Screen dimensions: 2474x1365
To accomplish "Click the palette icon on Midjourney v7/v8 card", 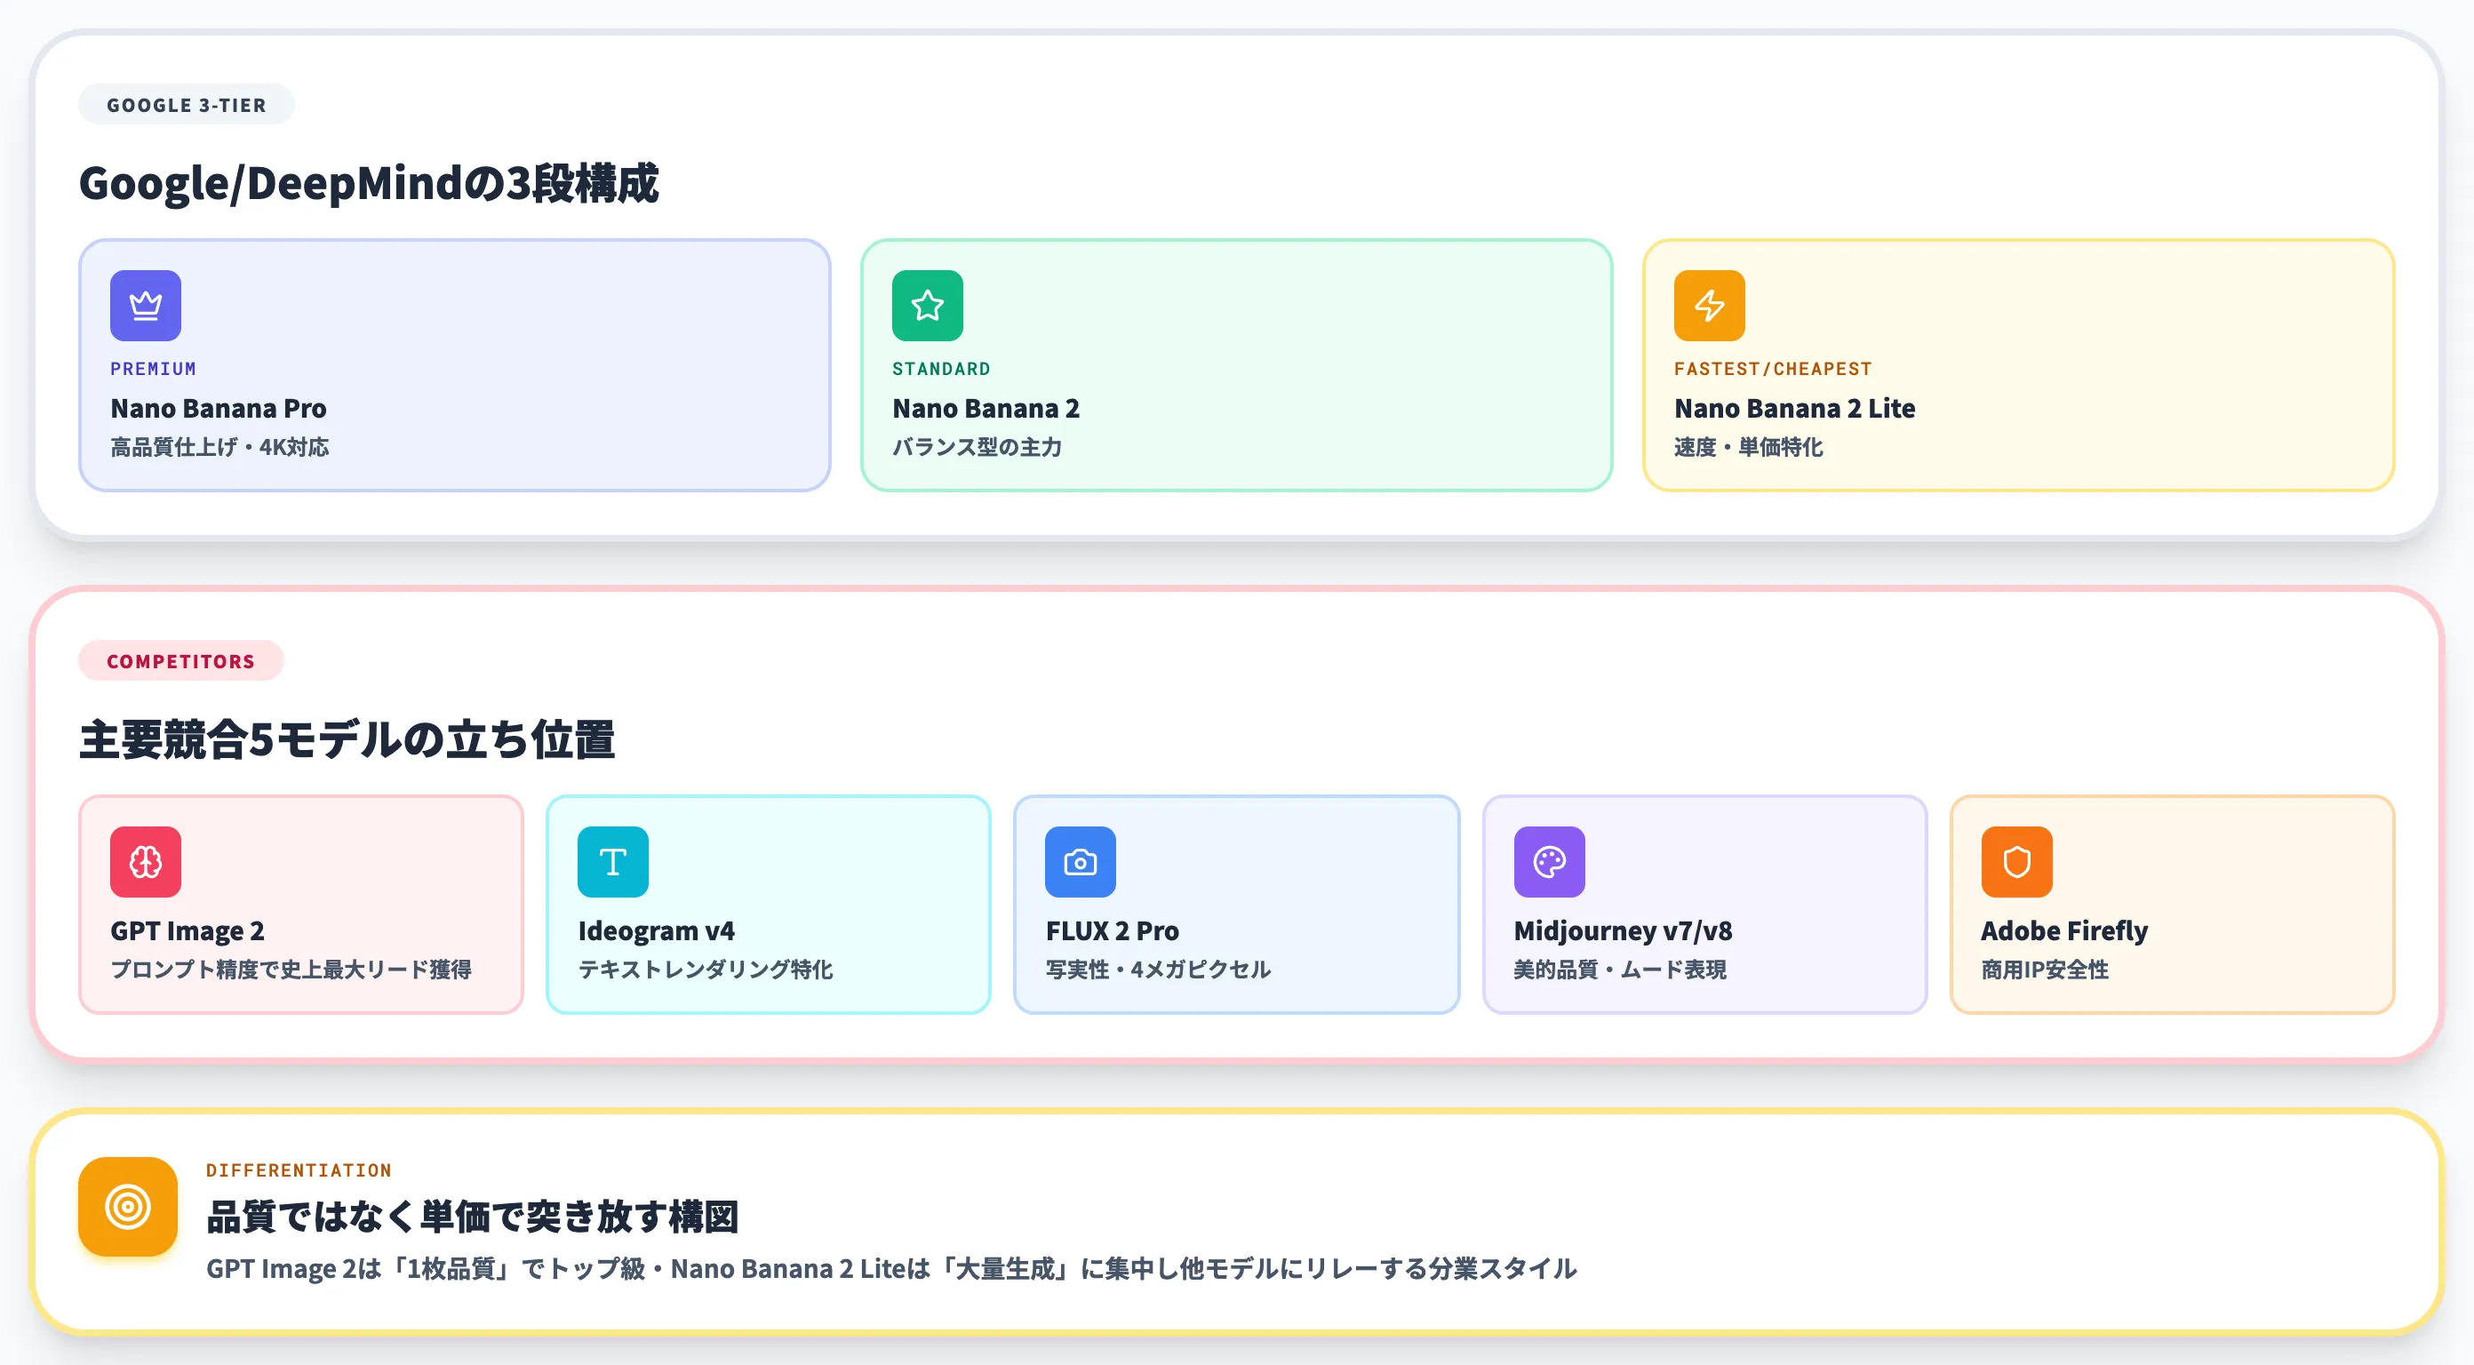I will [1549, 862].
